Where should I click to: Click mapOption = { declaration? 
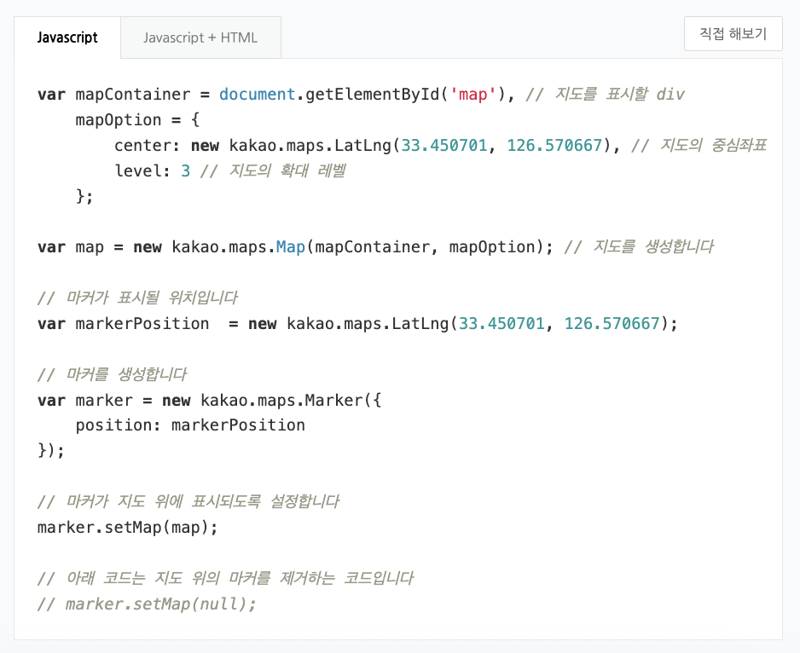tap(137, 120)
